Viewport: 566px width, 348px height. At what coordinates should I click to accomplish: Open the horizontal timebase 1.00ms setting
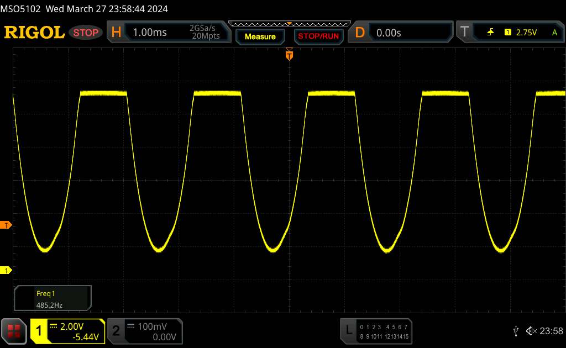coord(150,33)
